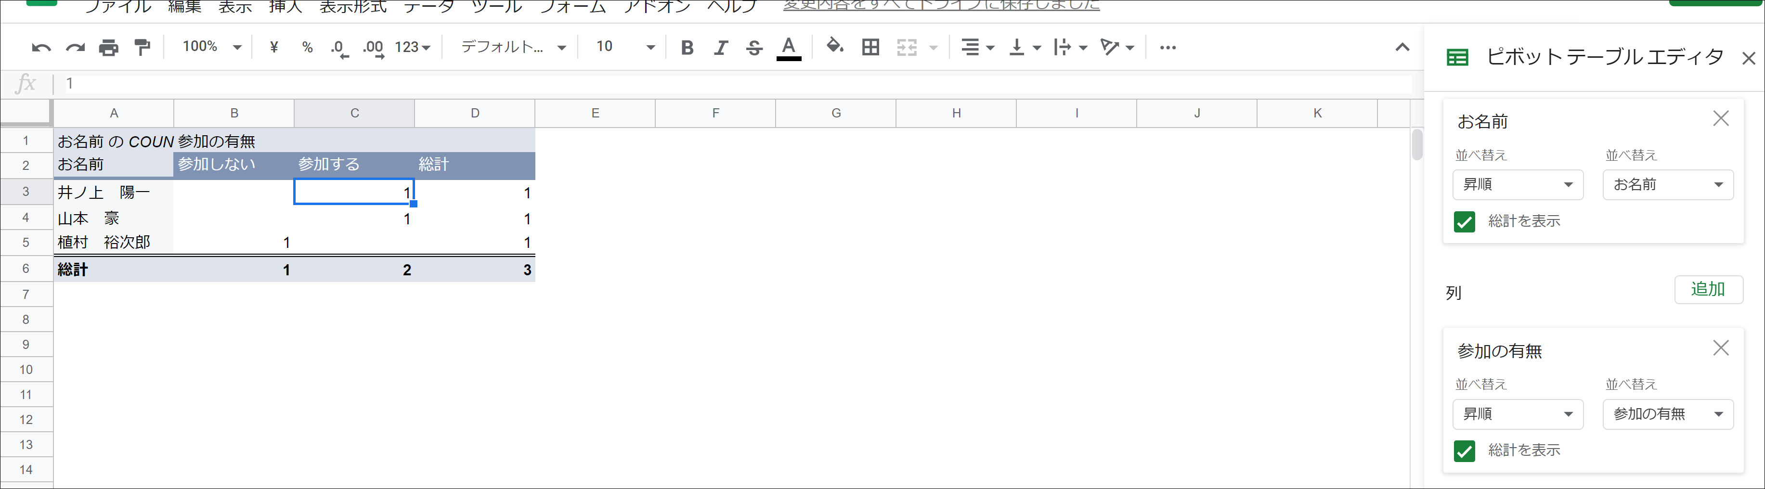The image size is (1765, 489).
Task: Open the font size 10 dropdown
Action: pyautogui.click(x=625, y=47)
